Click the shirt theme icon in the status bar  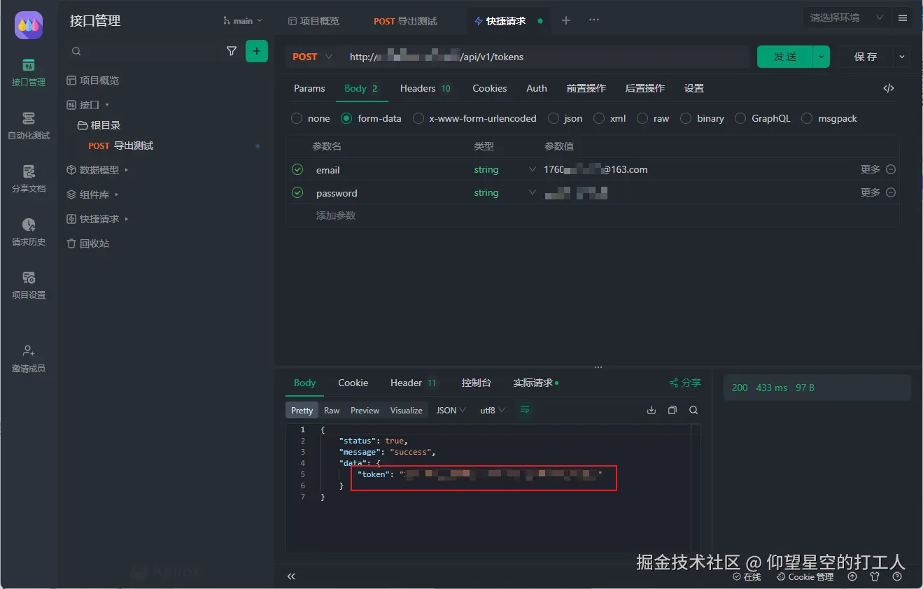pyautogui.click(x=875, y=577)
